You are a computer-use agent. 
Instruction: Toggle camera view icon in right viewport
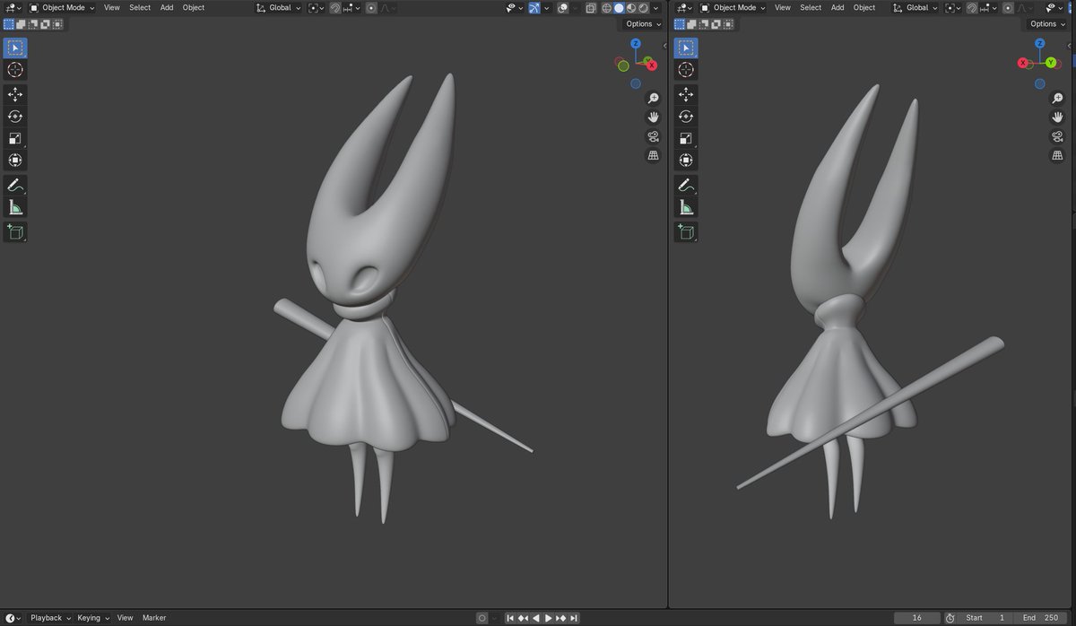1057,136
